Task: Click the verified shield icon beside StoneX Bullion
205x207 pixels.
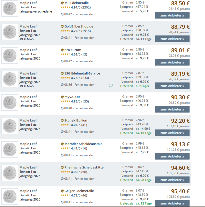Action: [x=62, y=120]
